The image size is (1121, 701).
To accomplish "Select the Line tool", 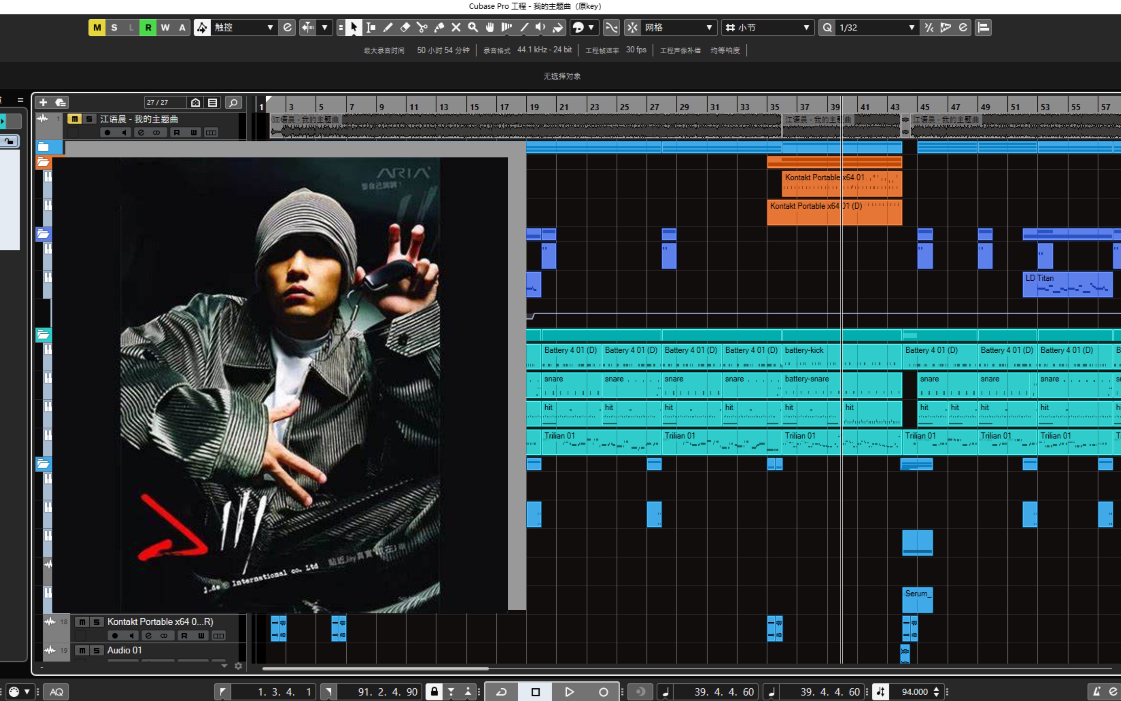I will [x=524, y=27].
